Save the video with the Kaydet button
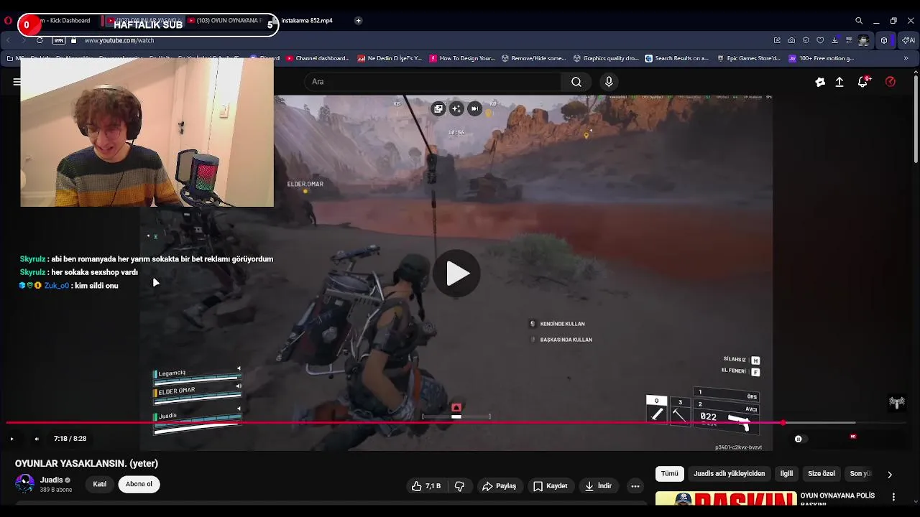 [x=551, y=486]
